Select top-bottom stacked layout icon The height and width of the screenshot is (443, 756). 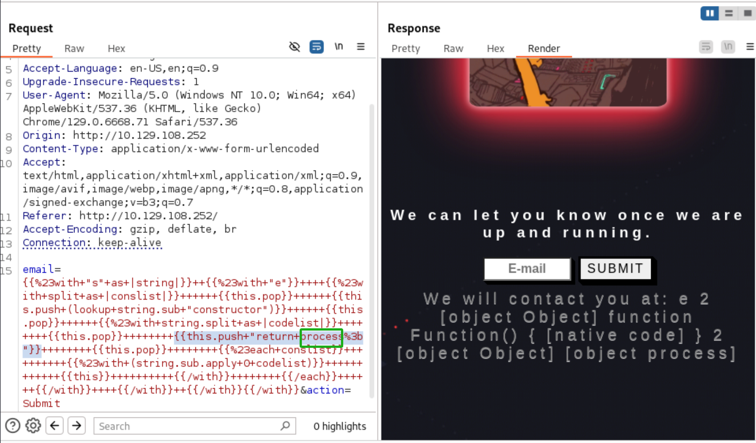[729, 14]
